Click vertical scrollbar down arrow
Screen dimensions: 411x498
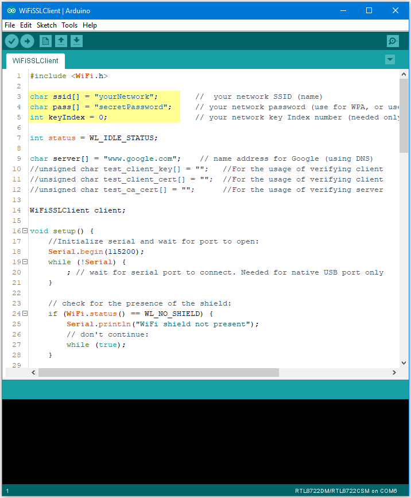click(x=404, y=362)
